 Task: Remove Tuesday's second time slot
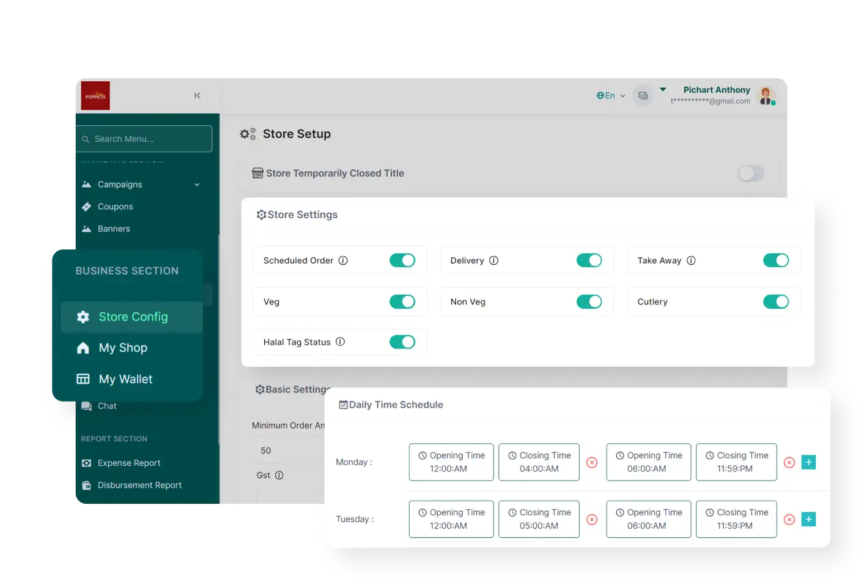coord(789,519)
